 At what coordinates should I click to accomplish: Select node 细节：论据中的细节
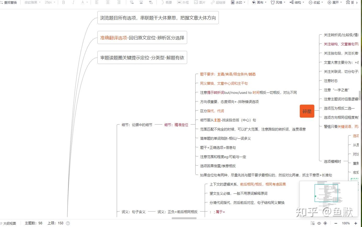pos(137,125)
